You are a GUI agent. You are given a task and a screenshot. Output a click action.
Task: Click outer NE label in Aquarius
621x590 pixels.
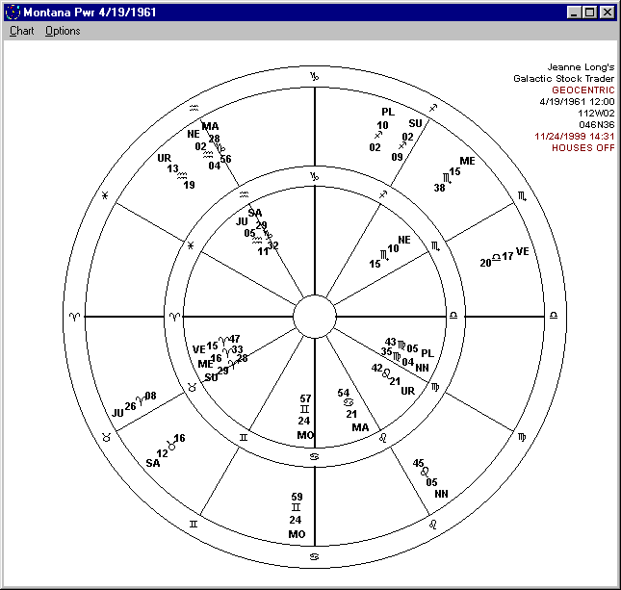[x=194, y=134]
